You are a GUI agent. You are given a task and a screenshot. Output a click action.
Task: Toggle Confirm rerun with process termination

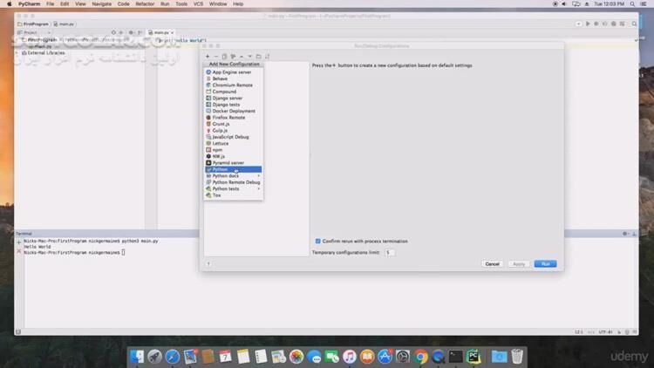(317, 241)
